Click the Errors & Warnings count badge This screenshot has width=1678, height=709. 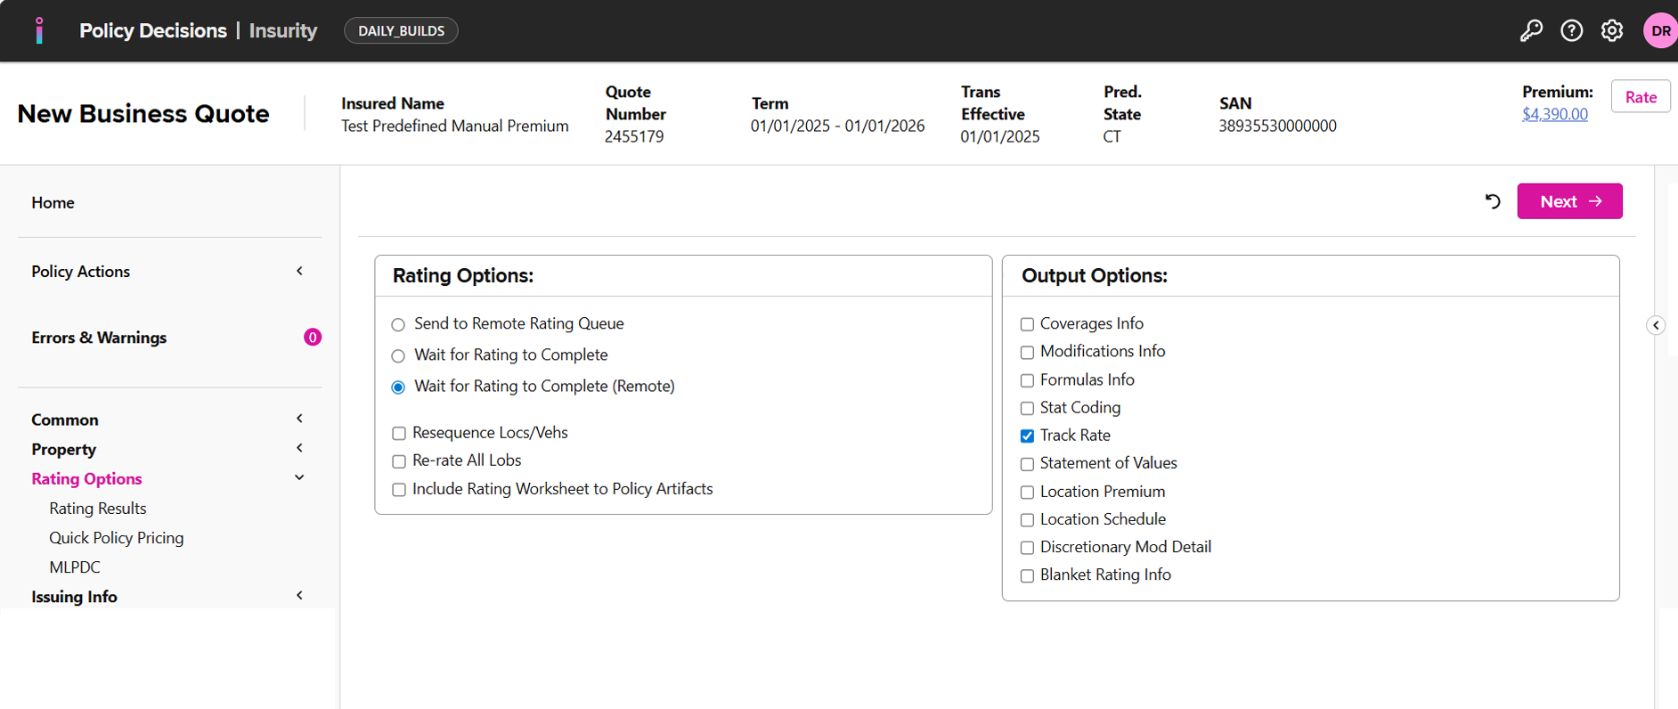coord(313,338)
